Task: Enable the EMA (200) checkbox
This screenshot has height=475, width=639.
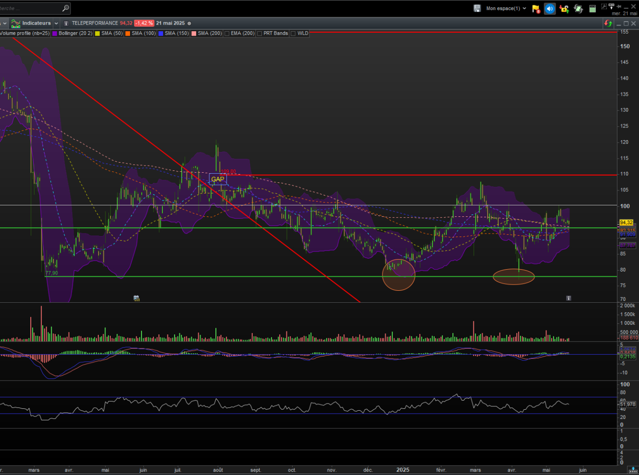Action: click(227, 34)
